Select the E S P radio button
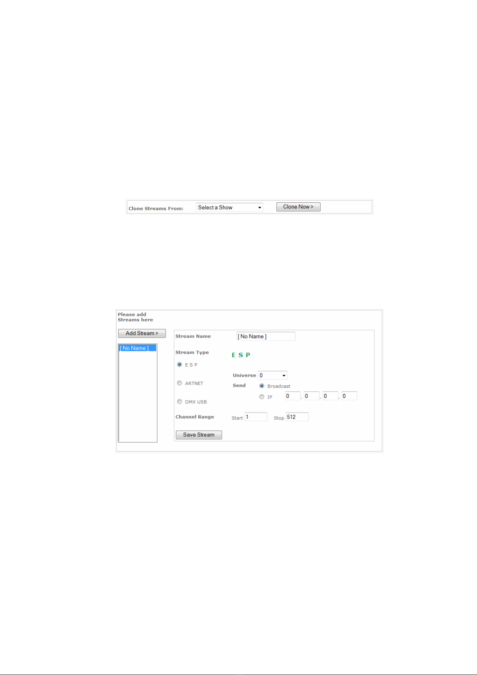 point(179,365)
